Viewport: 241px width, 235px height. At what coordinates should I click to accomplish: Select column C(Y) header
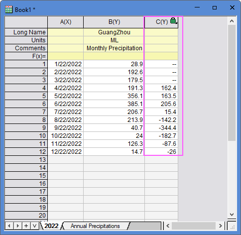[161, 22]
